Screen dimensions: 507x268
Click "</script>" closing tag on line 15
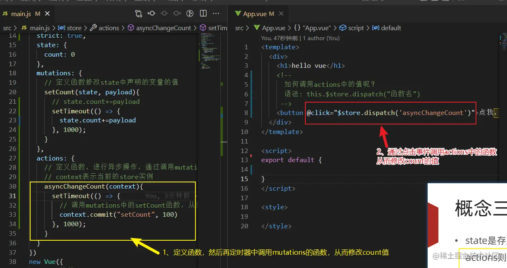coord(278,188)
